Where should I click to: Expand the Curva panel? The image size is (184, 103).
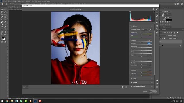(x=131, y=79)
